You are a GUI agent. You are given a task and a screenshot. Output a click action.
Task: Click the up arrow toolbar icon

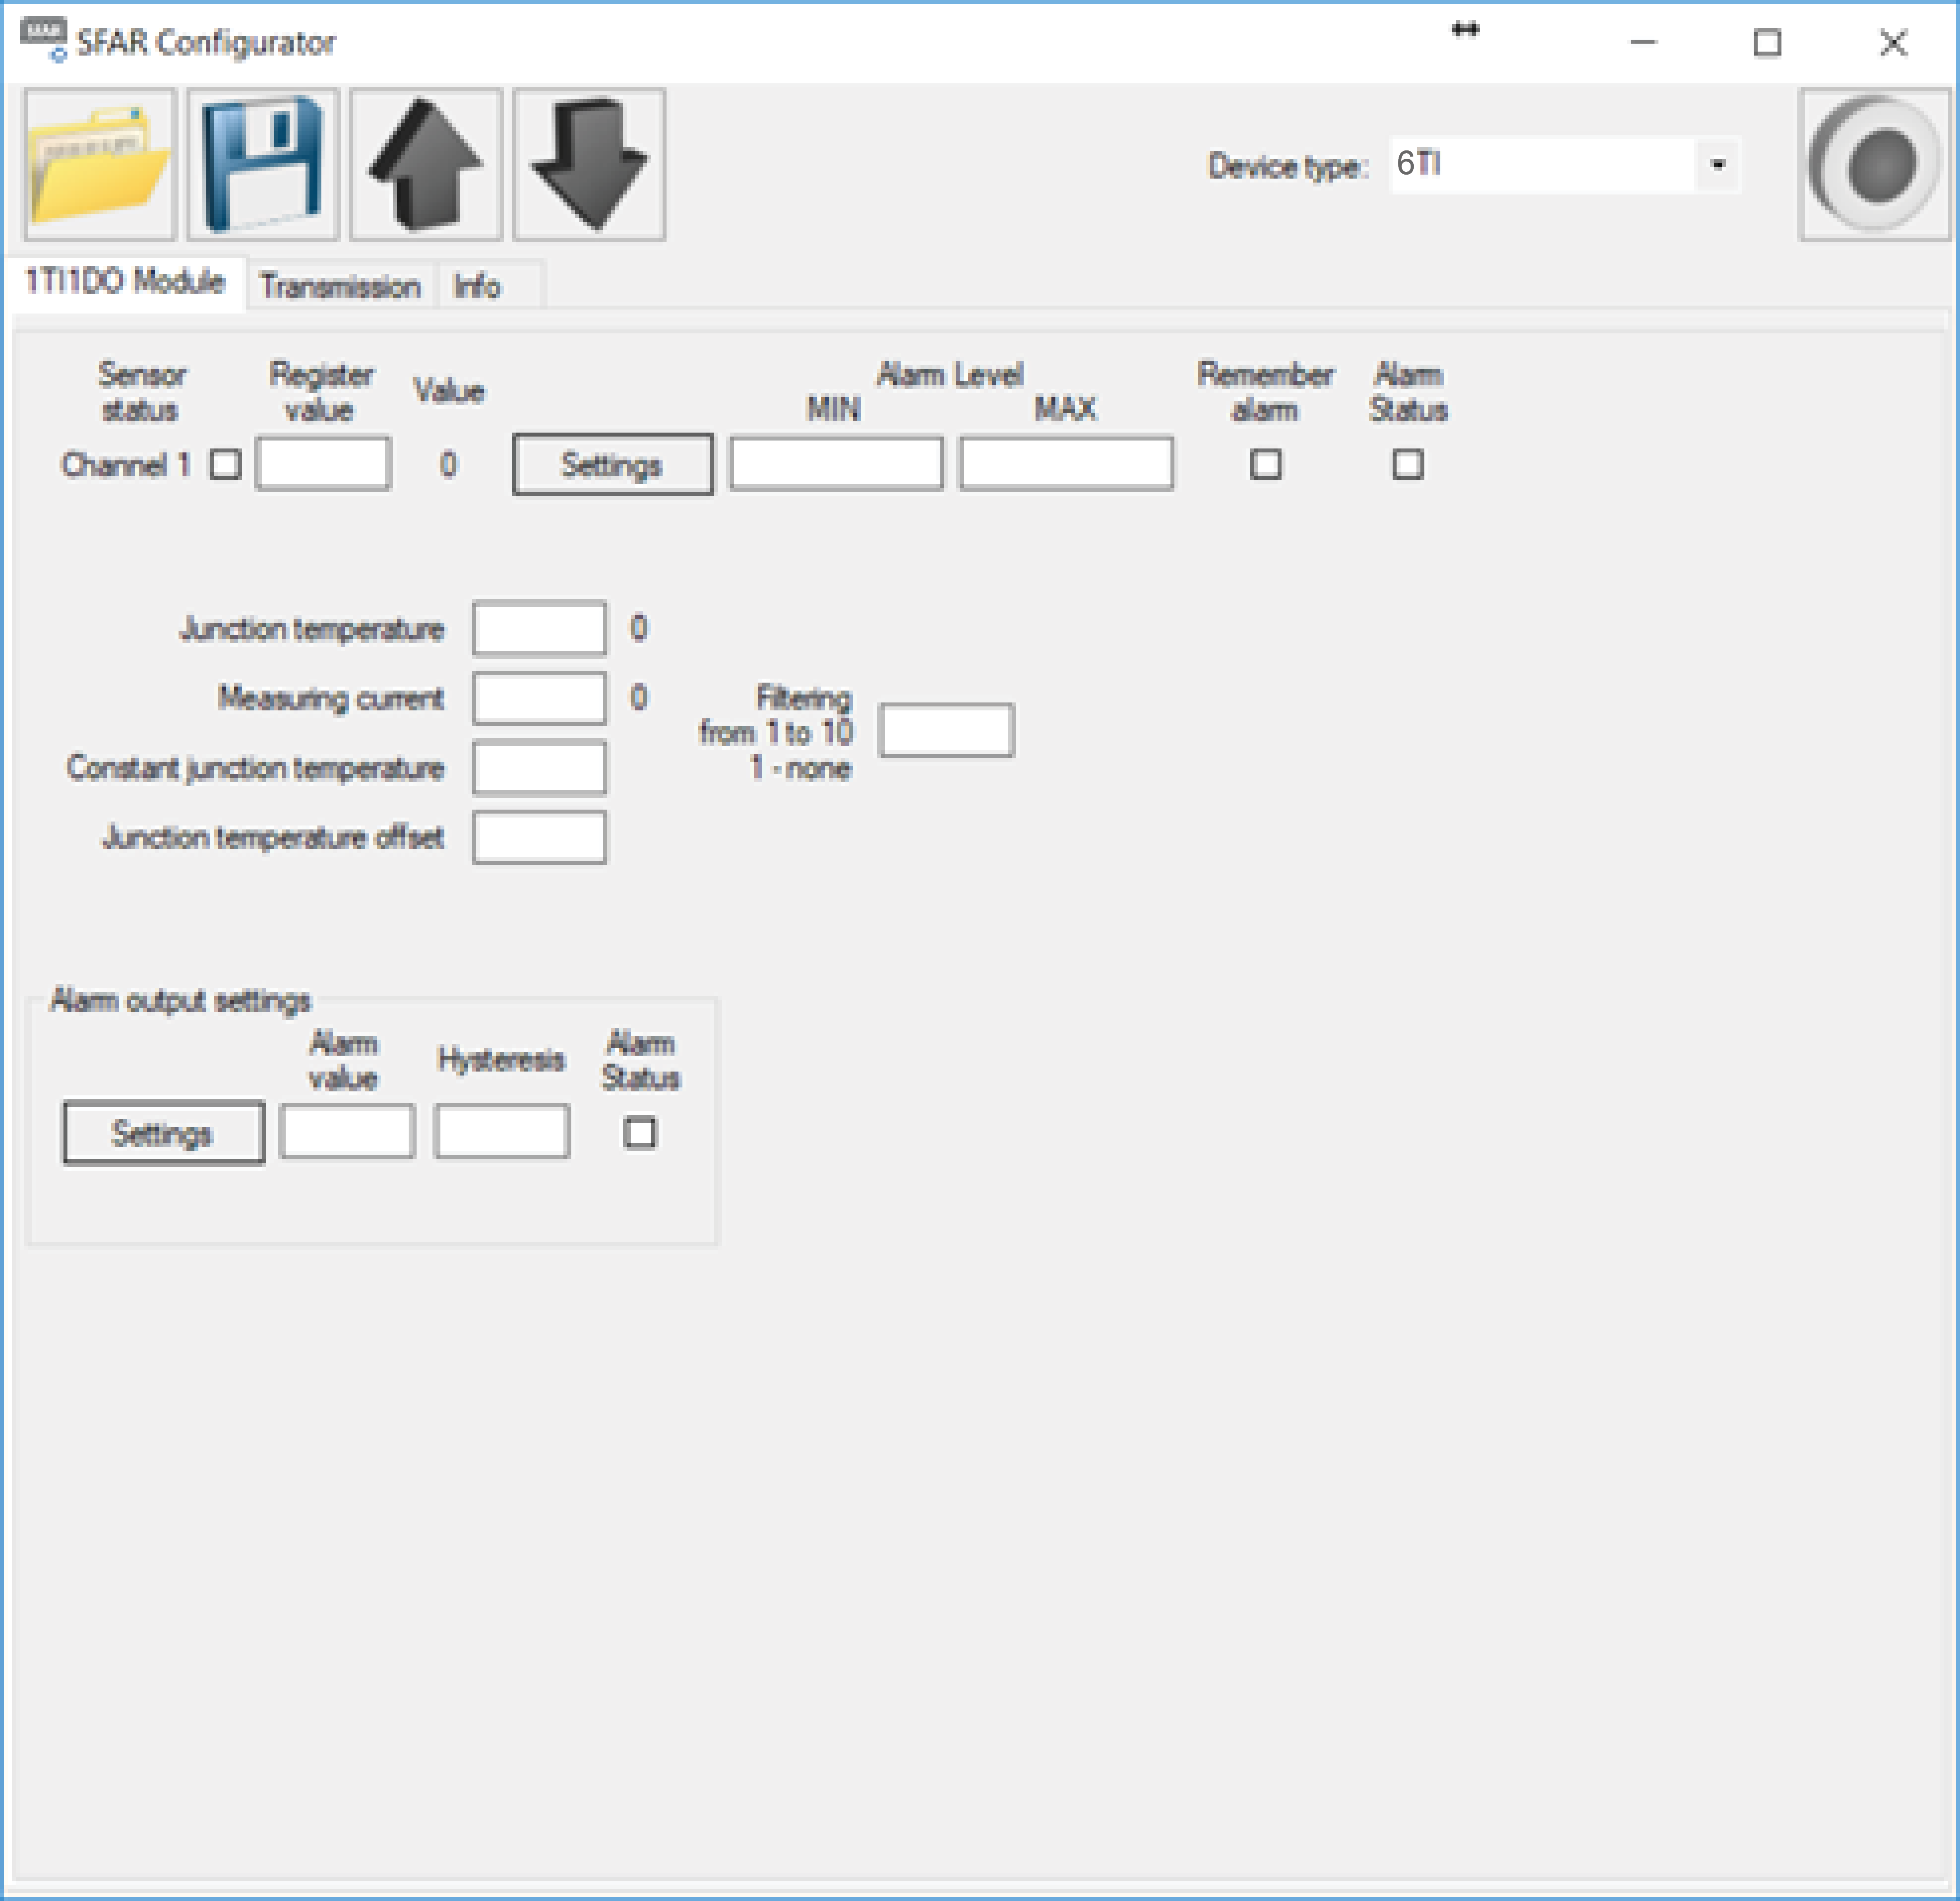pyautogui.click(x=426, y=165)
